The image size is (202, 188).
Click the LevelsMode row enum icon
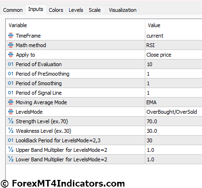click(x=10, y=112)
